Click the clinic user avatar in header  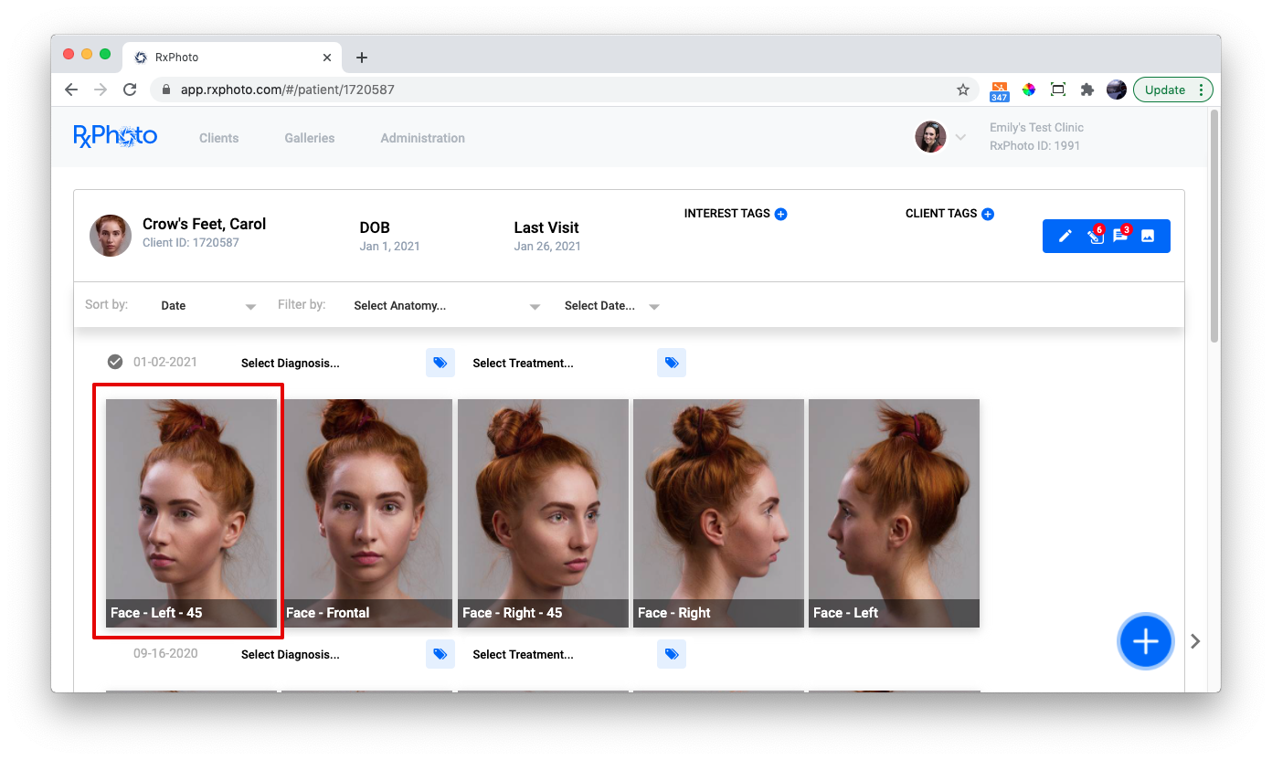coord(930,137)
